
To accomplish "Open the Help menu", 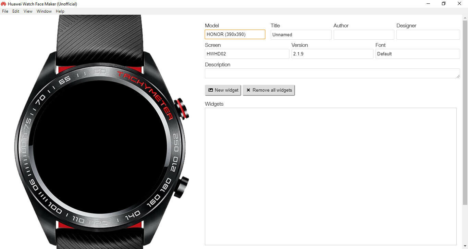I will pos(60,11).
